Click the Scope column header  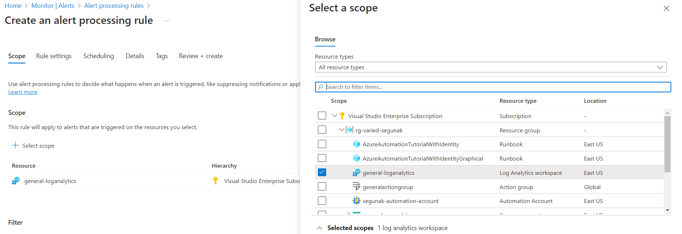[x=339, y=101]
